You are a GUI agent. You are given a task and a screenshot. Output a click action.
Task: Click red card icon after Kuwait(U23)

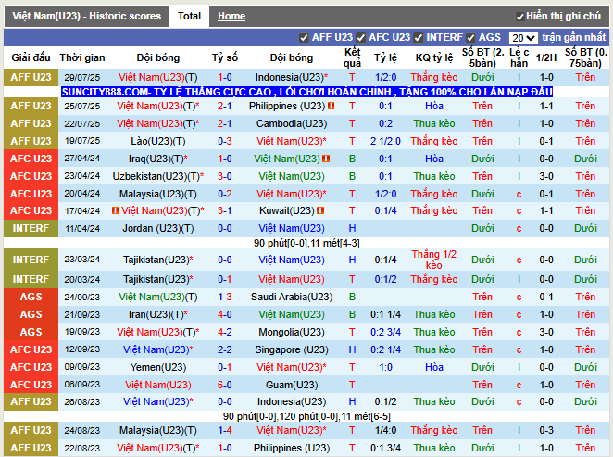point(320,211)
